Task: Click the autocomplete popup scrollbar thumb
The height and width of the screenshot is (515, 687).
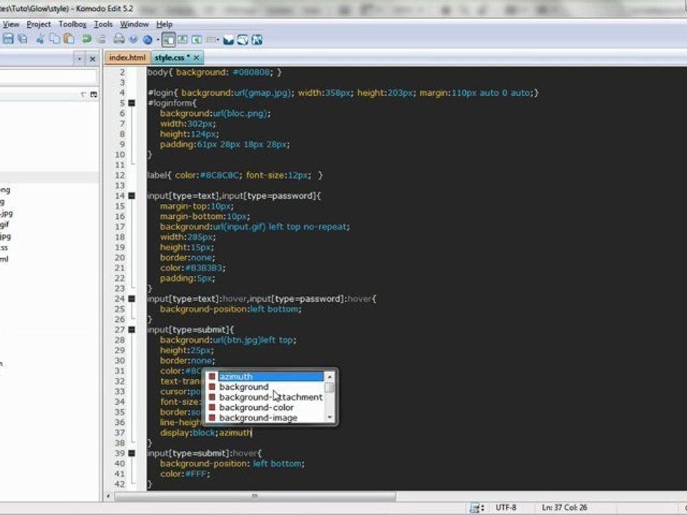Action: (330, 388)
